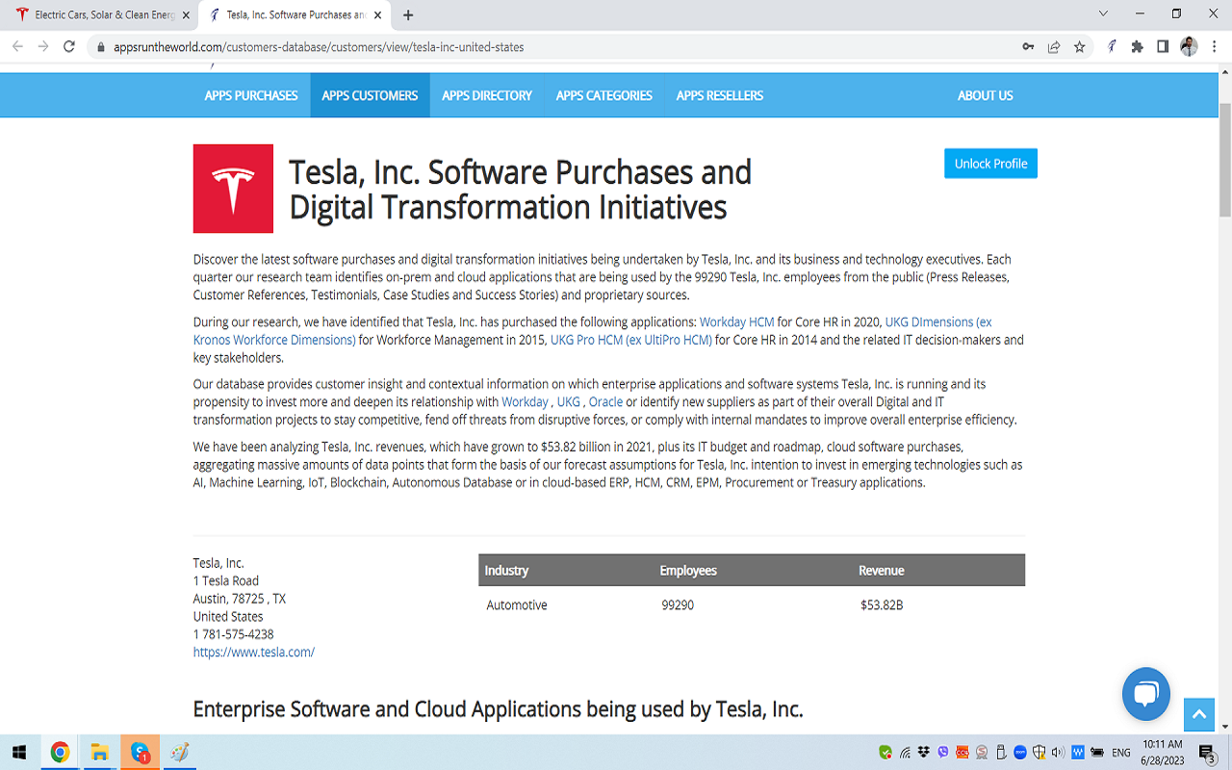The height and width of the screenshot is (770, 1232).
Task: Open the APPS PURCHASES menu
Action: tap(251, 95)
